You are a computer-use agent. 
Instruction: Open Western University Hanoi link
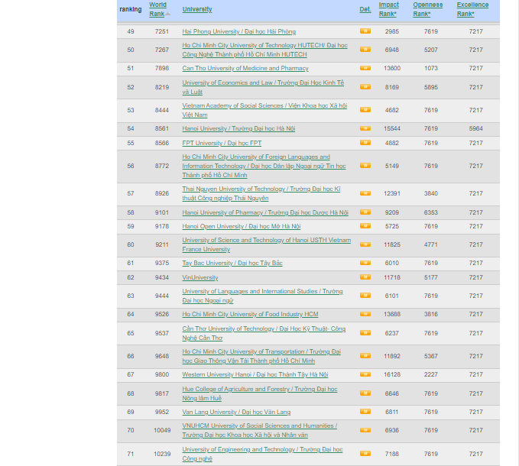coord(255,374)
